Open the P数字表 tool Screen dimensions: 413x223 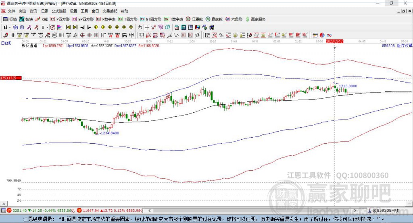[x=106, y=19]
